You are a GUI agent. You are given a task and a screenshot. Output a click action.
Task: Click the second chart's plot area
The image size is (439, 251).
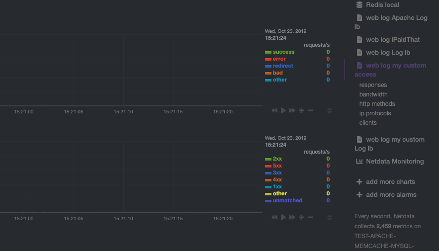click(x=131, y=177)
